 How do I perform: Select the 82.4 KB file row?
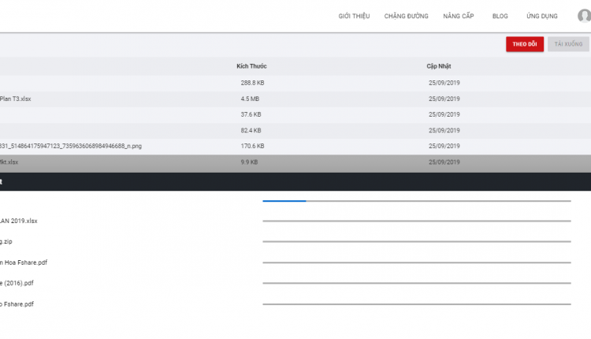pos(295,130)
